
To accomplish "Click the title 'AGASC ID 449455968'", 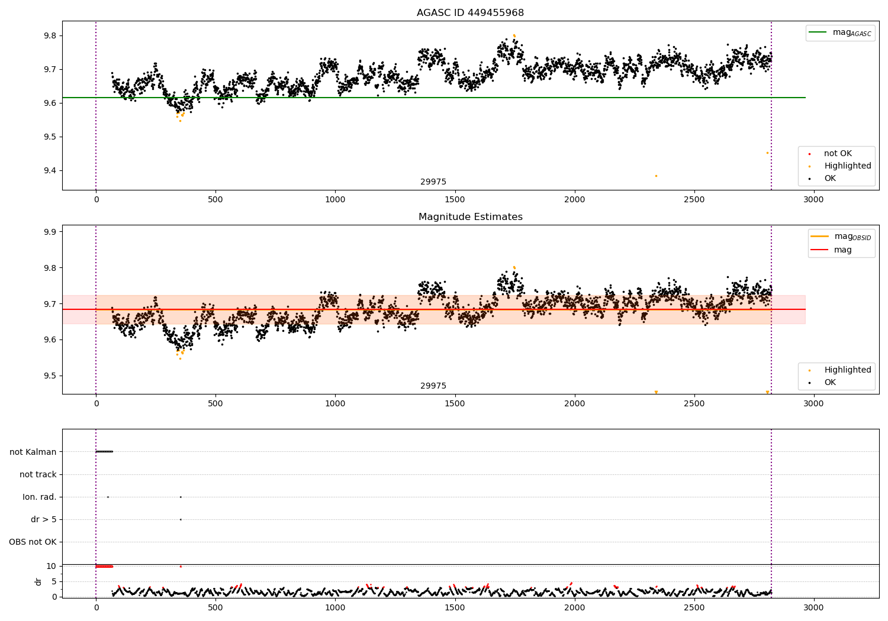I will click(x=470, y=13).
